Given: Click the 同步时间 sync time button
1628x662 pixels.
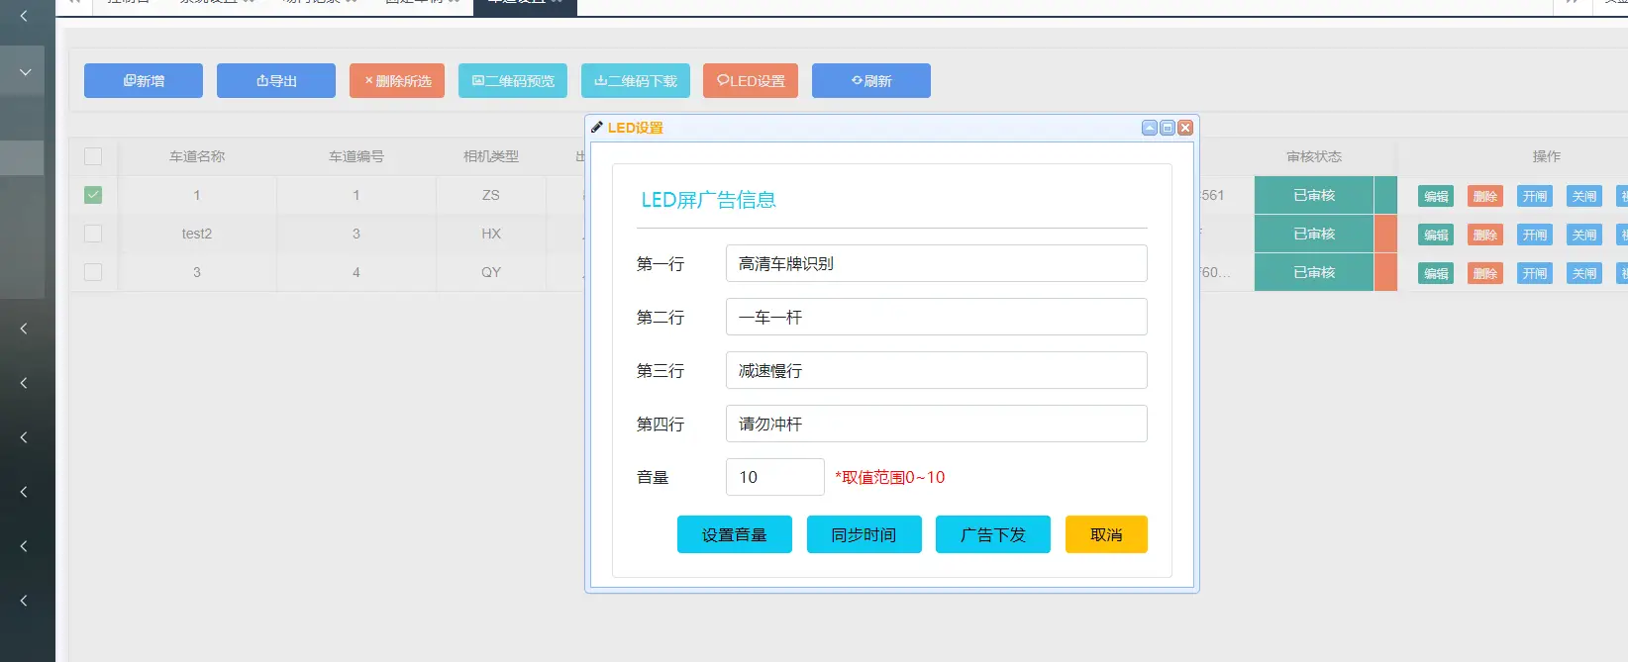Looking at the screenshot, I should coord(864,534).
